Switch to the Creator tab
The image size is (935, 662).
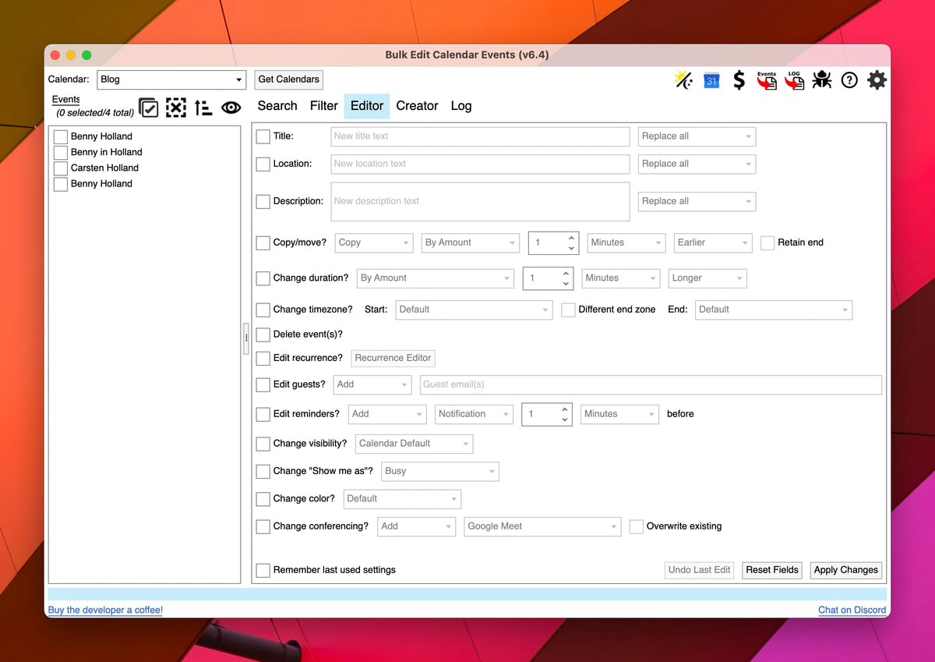click(417, 106)
